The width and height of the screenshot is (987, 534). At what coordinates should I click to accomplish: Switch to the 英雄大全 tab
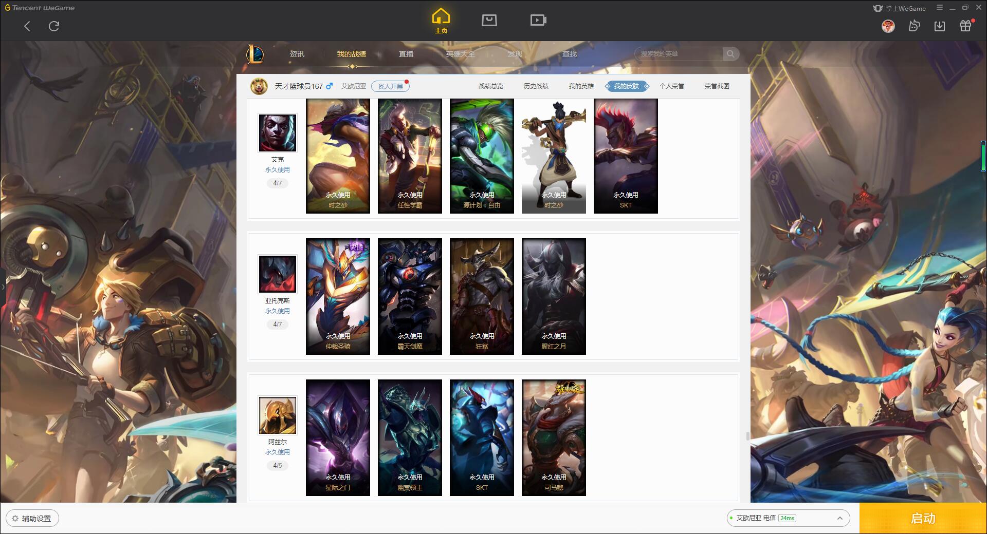click(x=461, y=54)
